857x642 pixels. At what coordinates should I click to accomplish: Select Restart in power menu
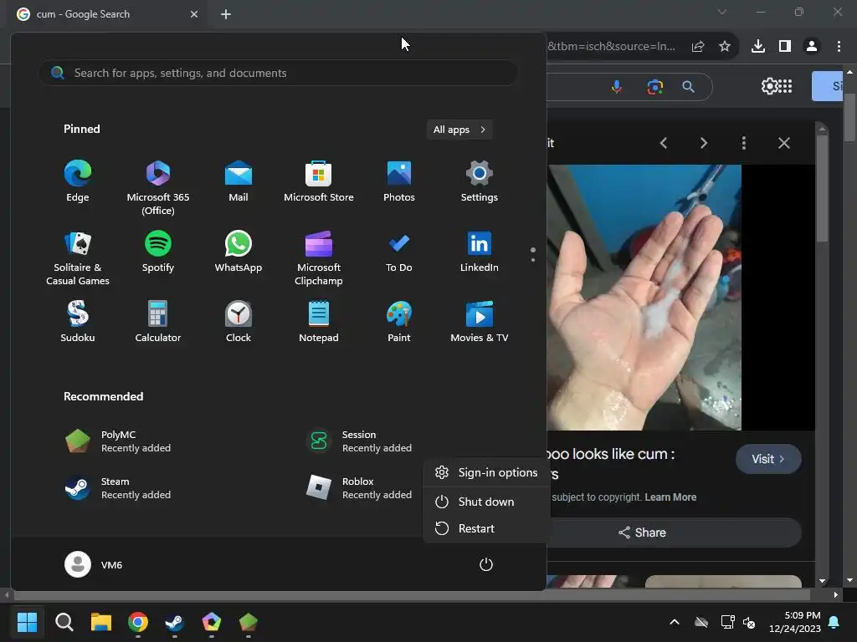(x=486, y=528)
